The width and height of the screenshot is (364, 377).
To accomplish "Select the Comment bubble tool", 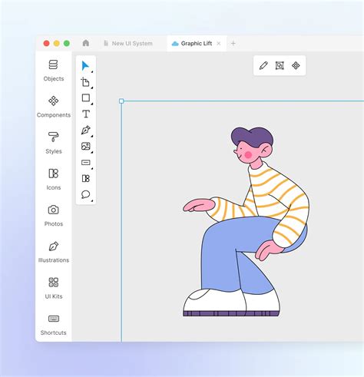I will 85,194.
